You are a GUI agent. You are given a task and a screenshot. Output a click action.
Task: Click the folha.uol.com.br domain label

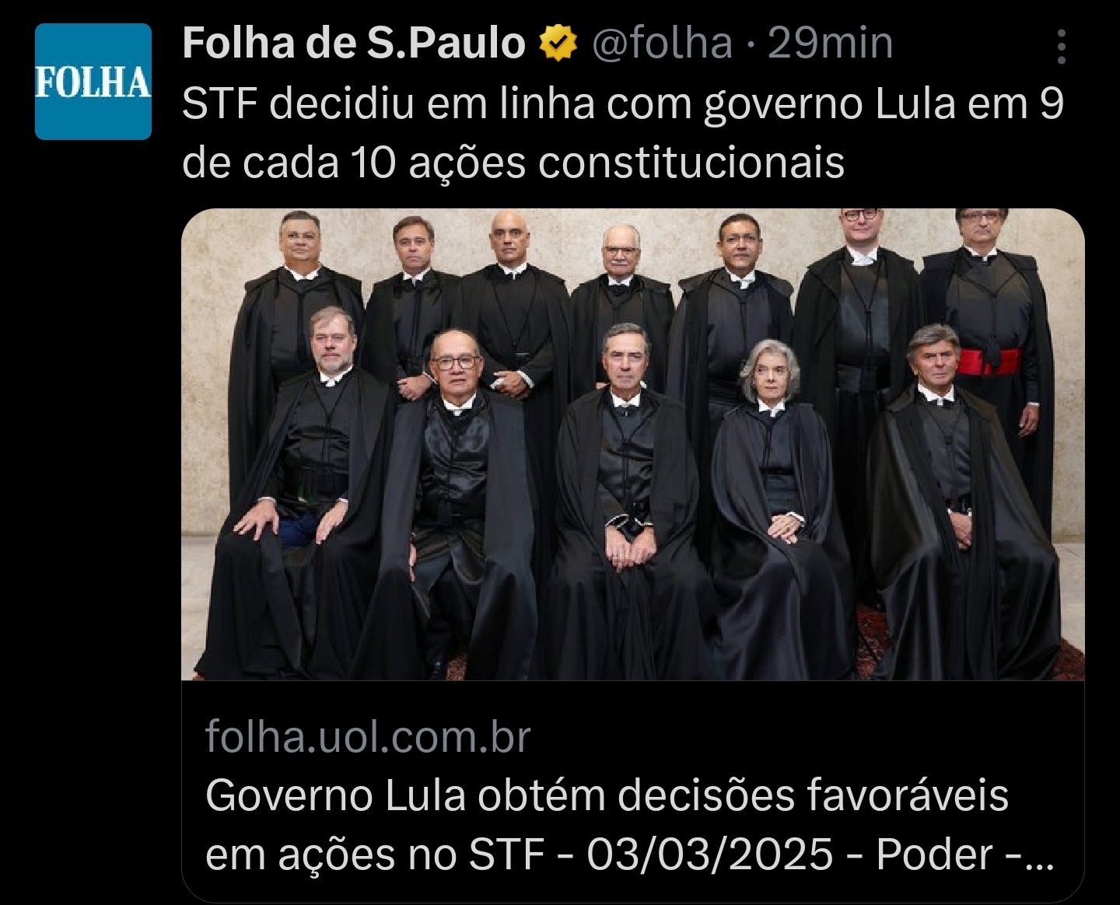(368, 736)
